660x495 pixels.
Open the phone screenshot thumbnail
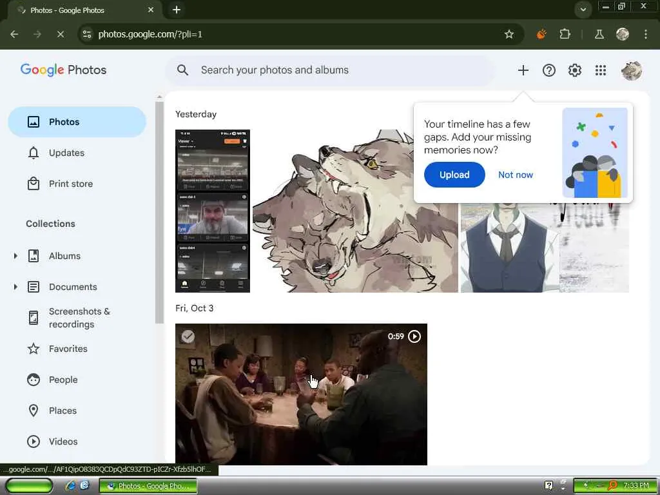[213, 211]
